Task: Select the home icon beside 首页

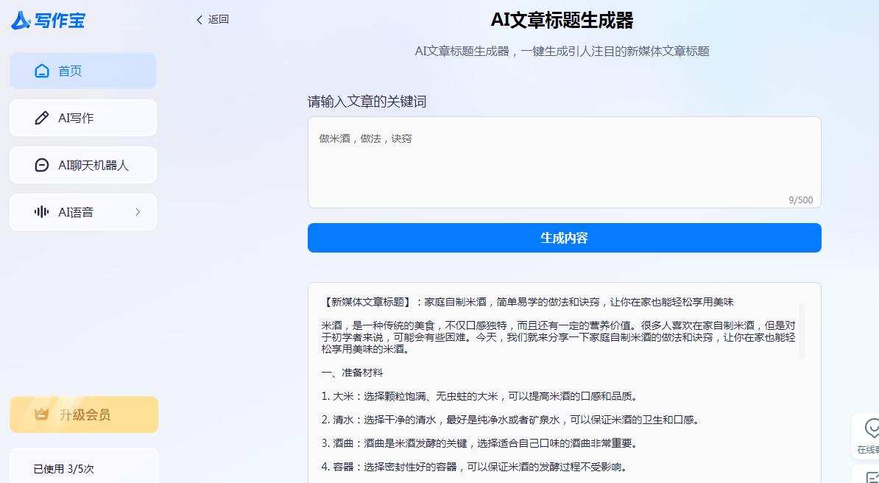Action: 41,71
